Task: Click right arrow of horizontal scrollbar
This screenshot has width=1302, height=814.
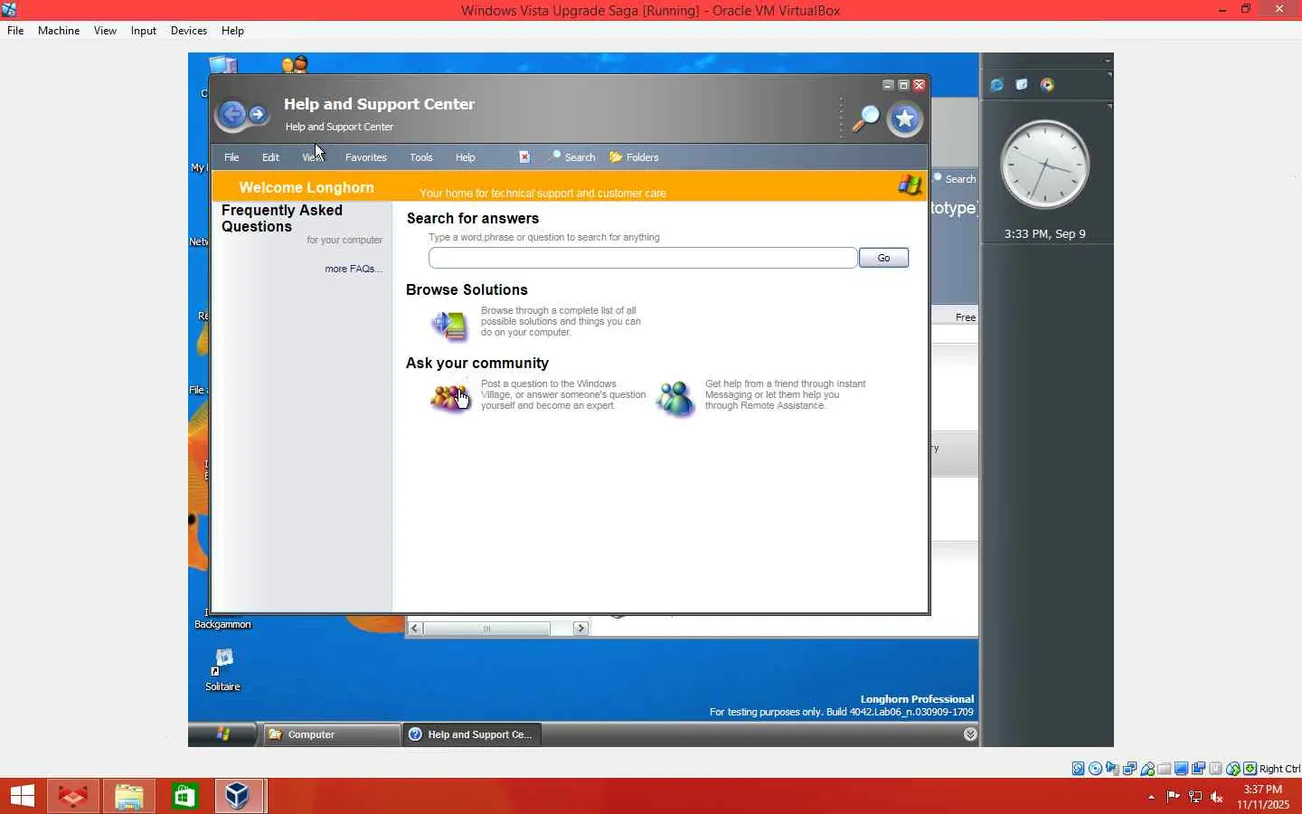Action: click(581, 629)
